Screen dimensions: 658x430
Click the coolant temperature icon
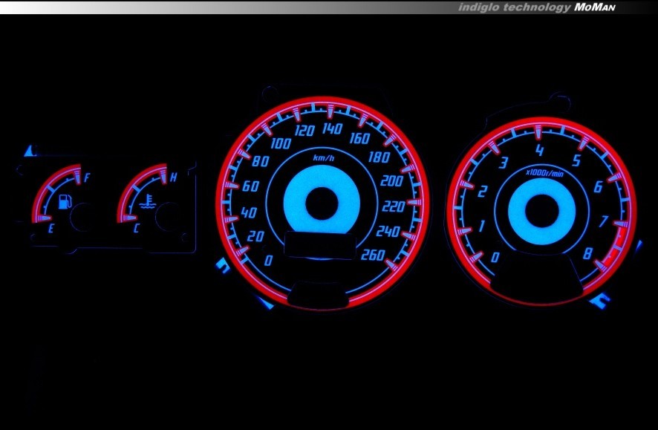(150, 201)
